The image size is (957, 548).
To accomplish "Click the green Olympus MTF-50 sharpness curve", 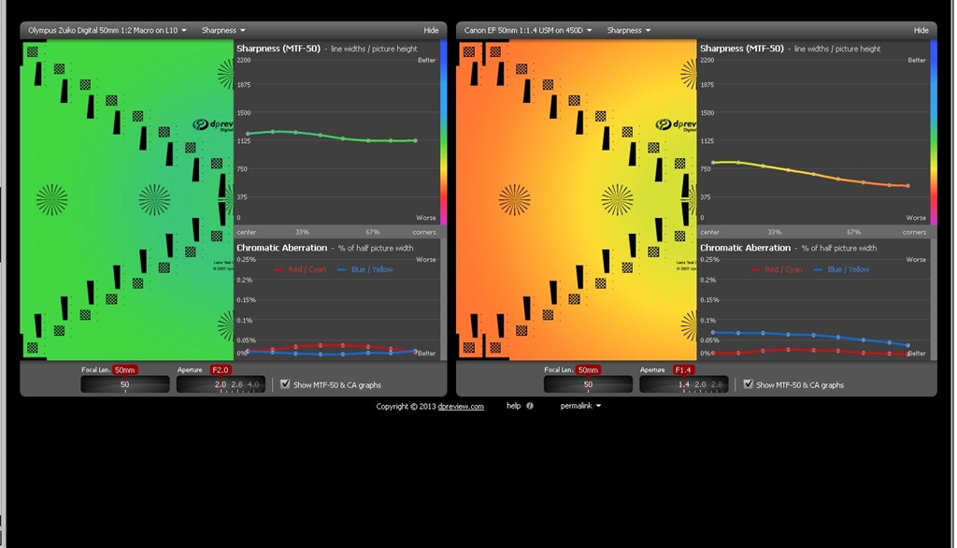I will [x=332, y=136].
